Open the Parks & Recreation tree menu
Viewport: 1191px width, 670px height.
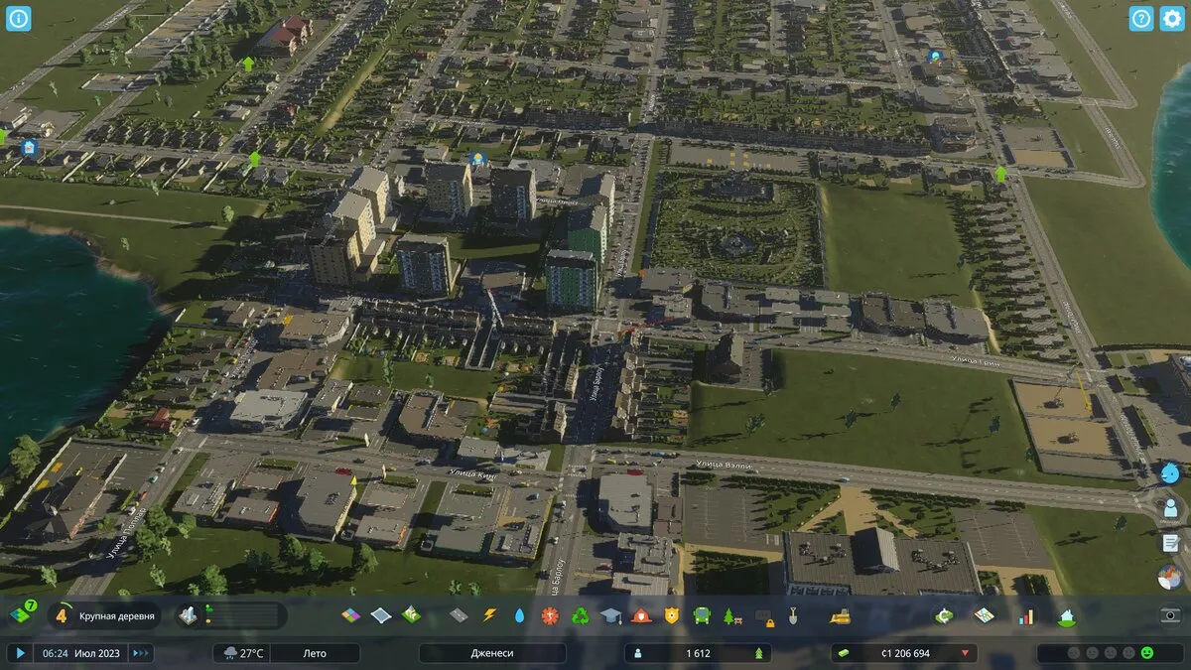tap(732, 615)
